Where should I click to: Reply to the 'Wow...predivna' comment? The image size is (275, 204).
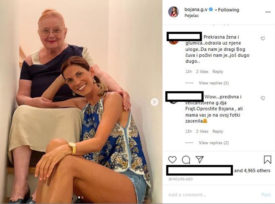(218, 131)
